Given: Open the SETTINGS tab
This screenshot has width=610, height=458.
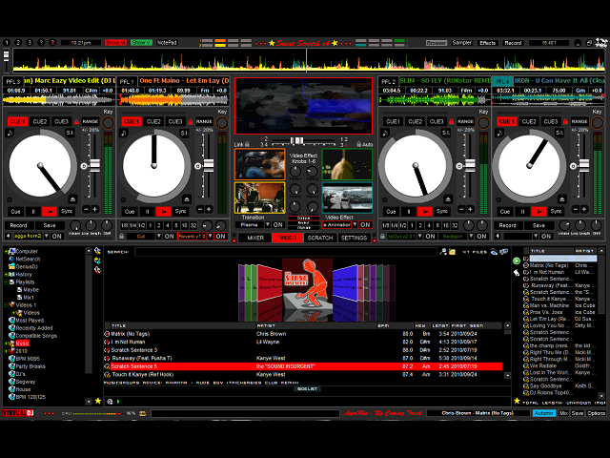Looking at the screenshot, I should (354, 238).
